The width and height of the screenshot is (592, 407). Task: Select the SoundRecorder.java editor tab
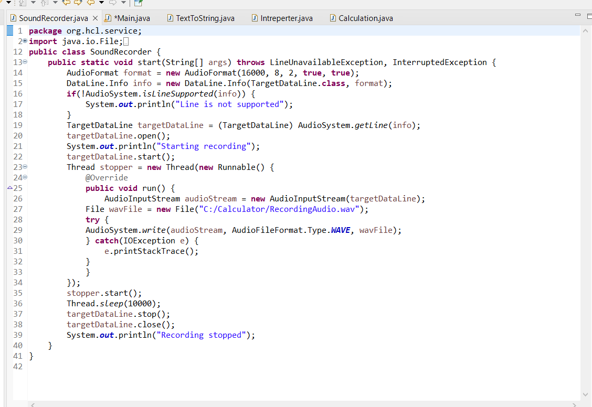coord(54,18)
